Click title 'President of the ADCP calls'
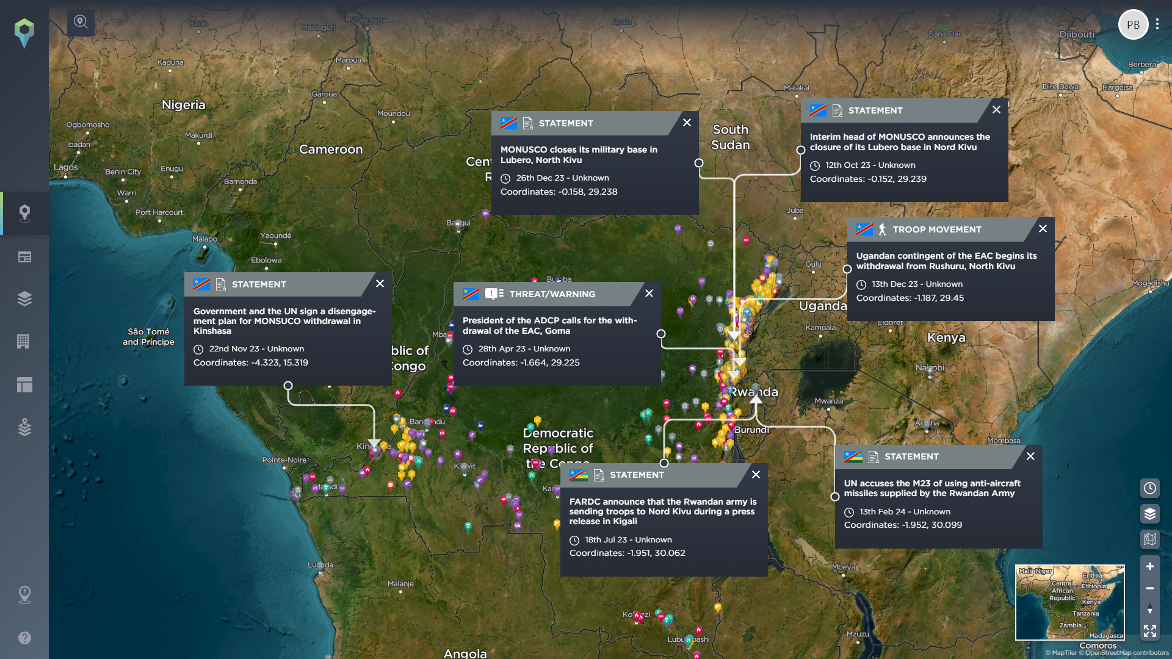 click(x=549, y=325)
